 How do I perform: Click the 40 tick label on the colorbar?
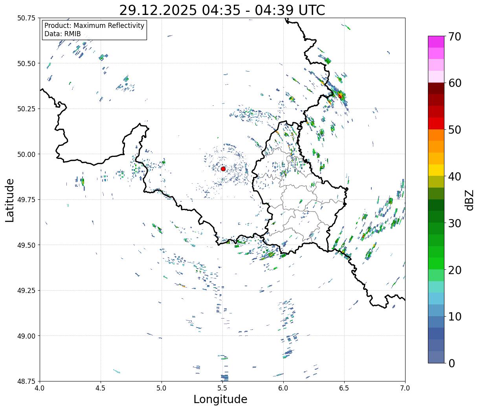[x=455, y=177]
